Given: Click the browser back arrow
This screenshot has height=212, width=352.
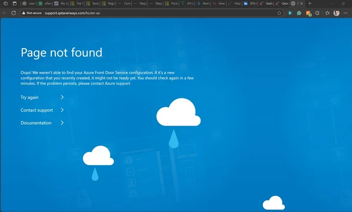Looking at the screenshot, I should 5,13.
